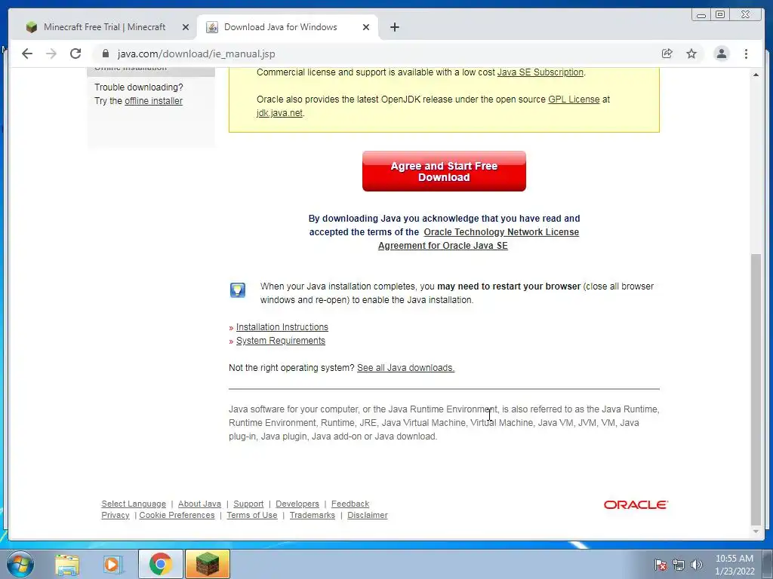Close the Download Java for Windows tab
Screen dimensions: 773x579
(366, 27)
